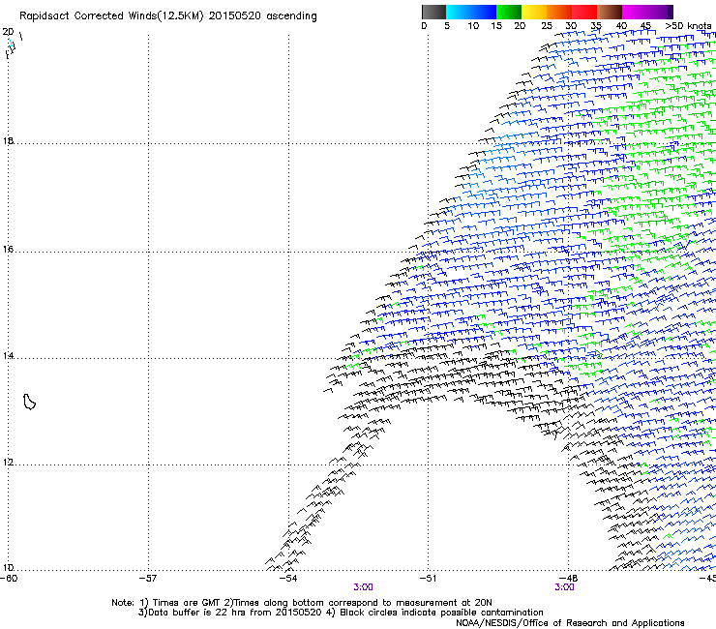The width and height of the screenshot is (716, 629).
Task: Click the yellow 20-25 knots legend segment
Action: coord(534,12)
